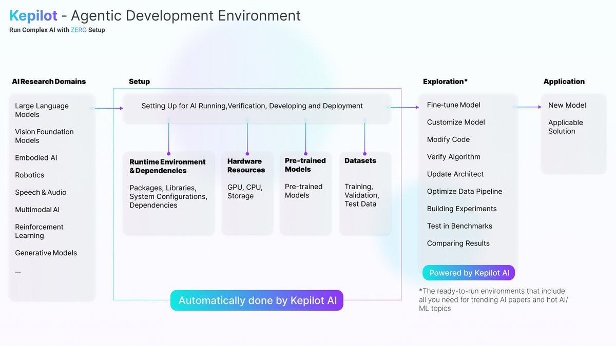616x346 pixels.
Task: Click 'Hardware Resources' card heading
Action: (x=246, y=166)
